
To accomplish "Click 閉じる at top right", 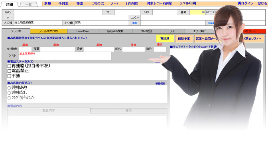I will tap(262, 4).
